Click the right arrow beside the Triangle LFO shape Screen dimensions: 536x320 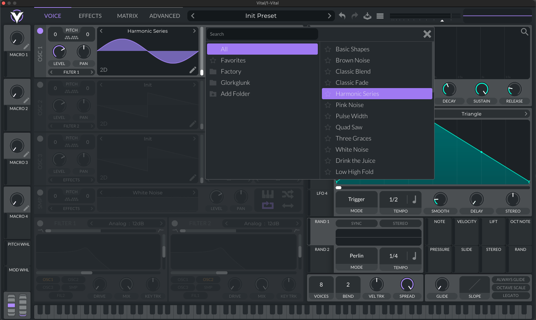(x=526, y=114)
